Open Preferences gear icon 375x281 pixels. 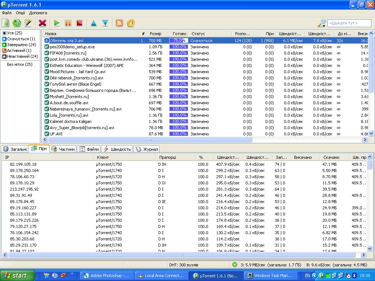[x=131, y=23]
